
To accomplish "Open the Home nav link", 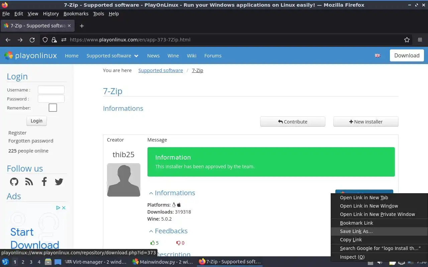I will (72, 56).
